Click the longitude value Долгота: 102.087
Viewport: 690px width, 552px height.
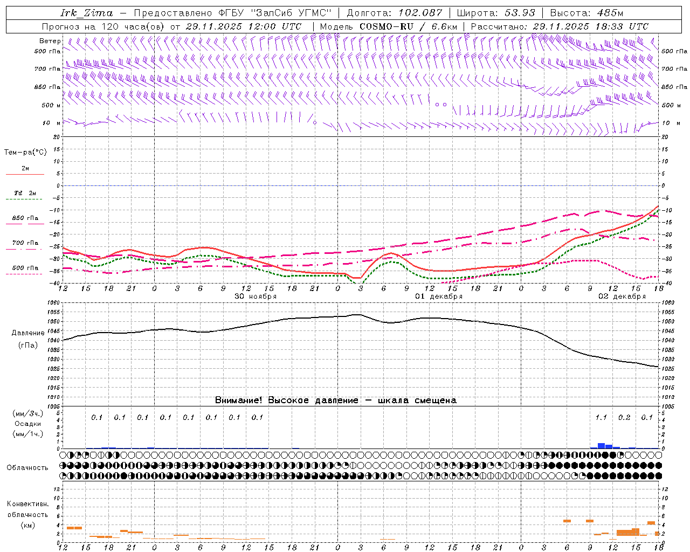(x=395, y=13)
